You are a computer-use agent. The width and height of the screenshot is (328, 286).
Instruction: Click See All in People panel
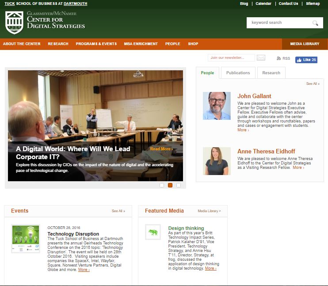coord(313,84)
